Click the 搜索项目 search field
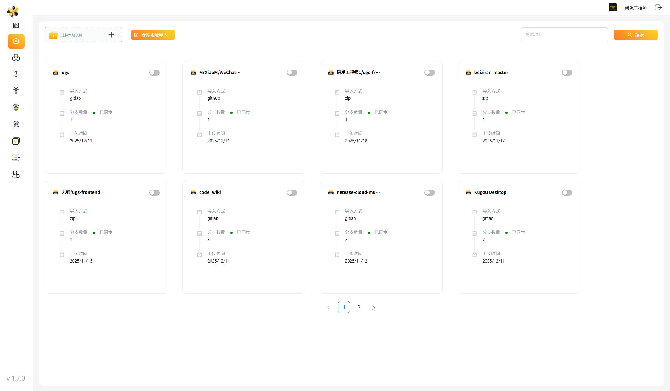The height and width of the screenshot is (391, 670). pyautogui.click(x=564, y=35)
